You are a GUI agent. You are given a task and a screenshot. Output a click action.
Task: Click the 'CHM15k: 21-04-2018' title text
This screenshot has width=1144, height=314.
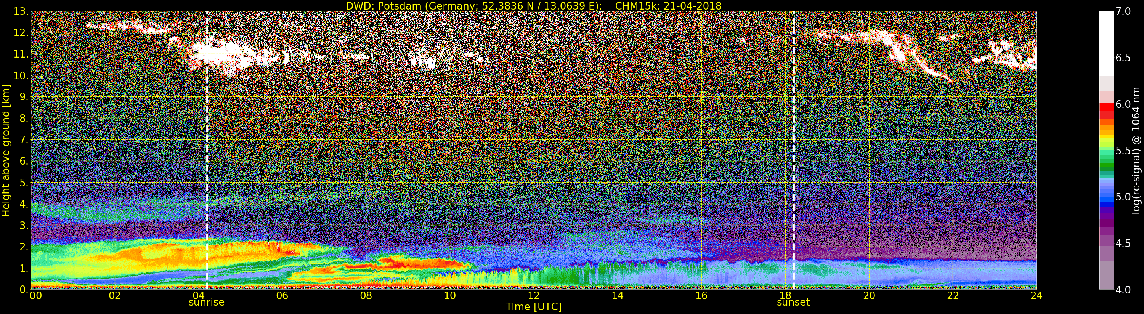click(668, 6)
